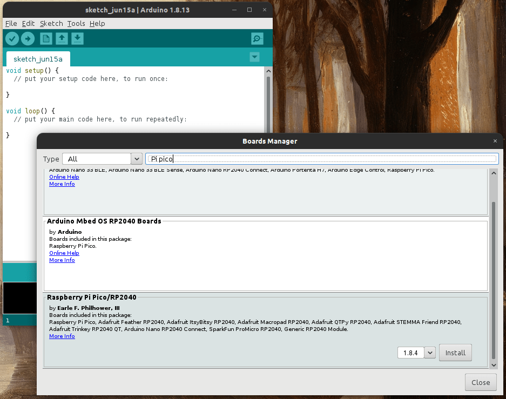The image size is (506, 399).
Task: Open the version 1.8.4 dropdown
Action: click(x=430, y=353)
